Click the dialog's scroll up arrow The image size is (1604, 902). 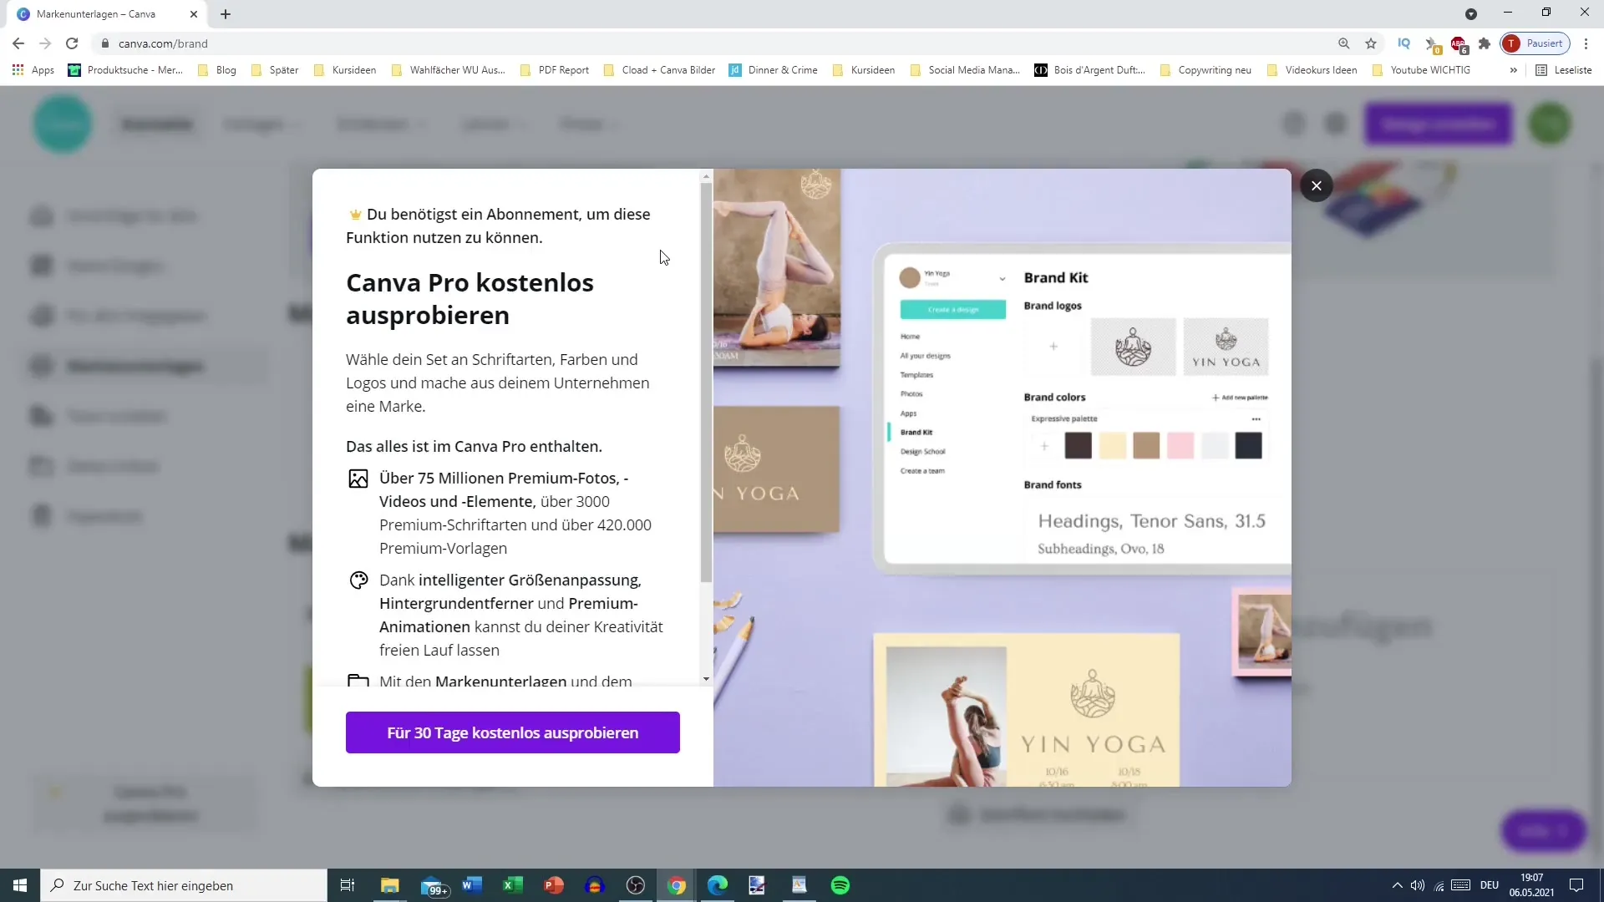click(x=706, y=176)
